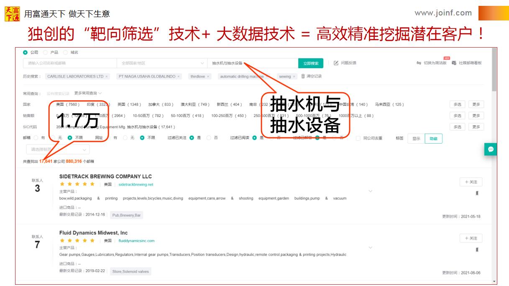Follow Fluid Dynamics Midwest with + 关注
Image resolution: width=509 pixels, height=286 pixels.
click(471, 238)
